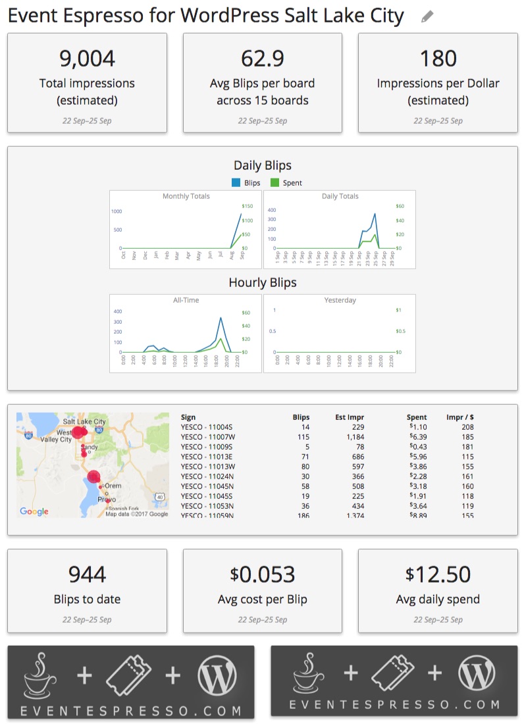Click the Est Impr column header
Screen dimensions: 522x724
pos(350,417)
